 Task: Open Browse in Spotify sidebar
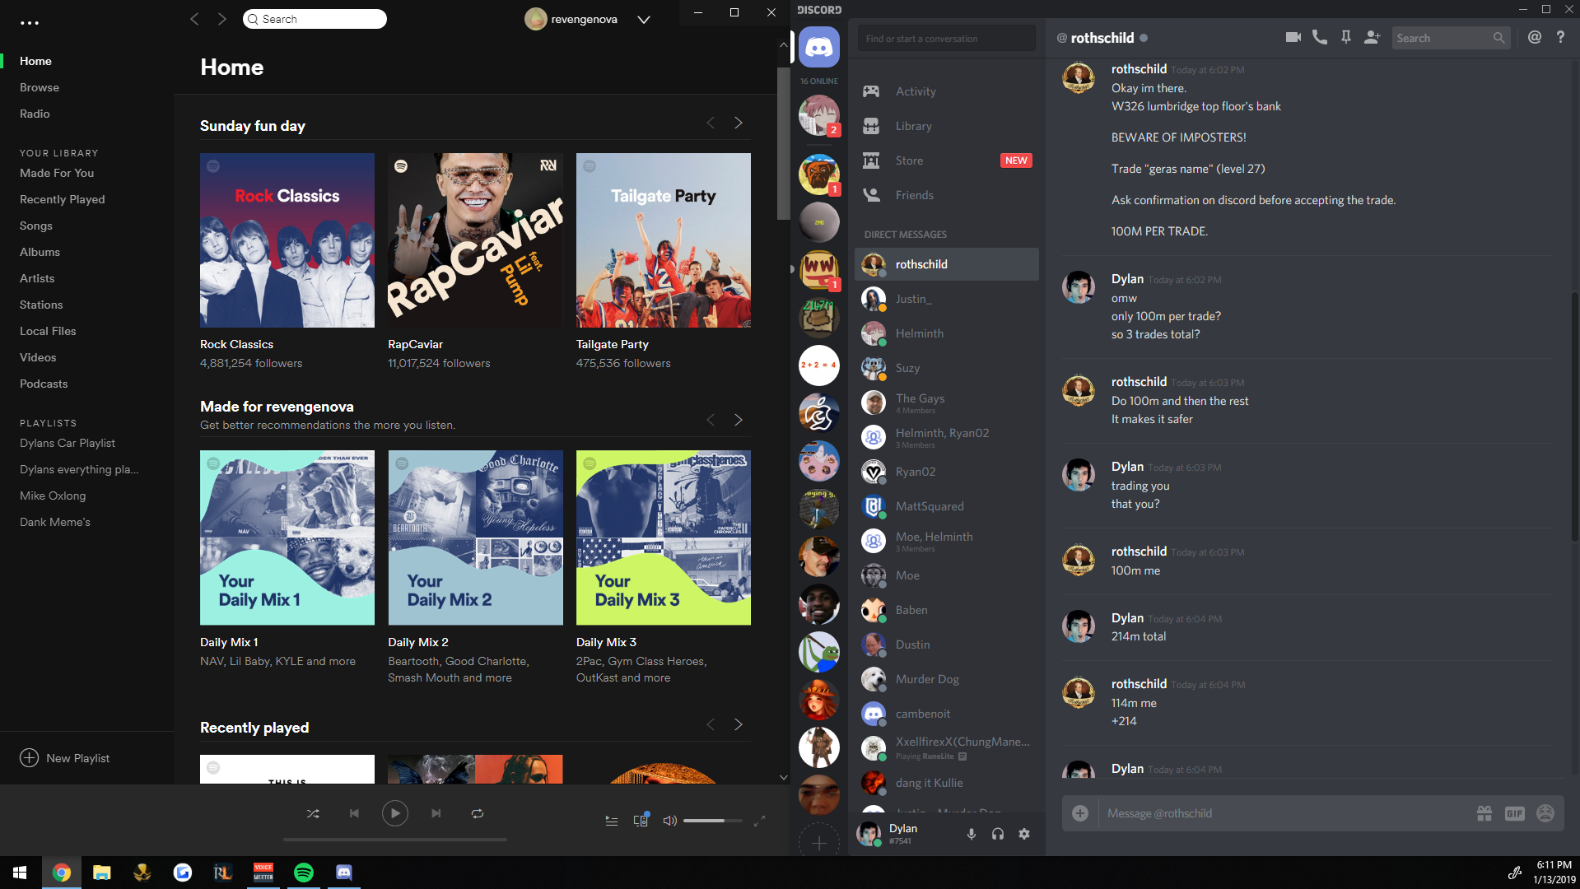click(x=40, y=87)
